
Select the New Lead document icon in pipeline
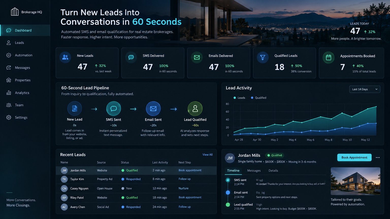[x=75, y=108]
